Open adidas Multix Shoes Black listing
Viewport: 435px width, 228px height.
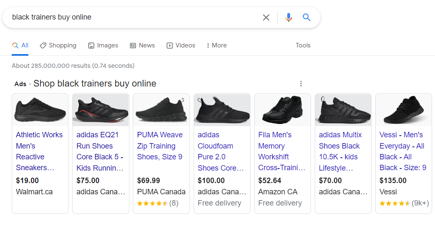coord(340,151)
